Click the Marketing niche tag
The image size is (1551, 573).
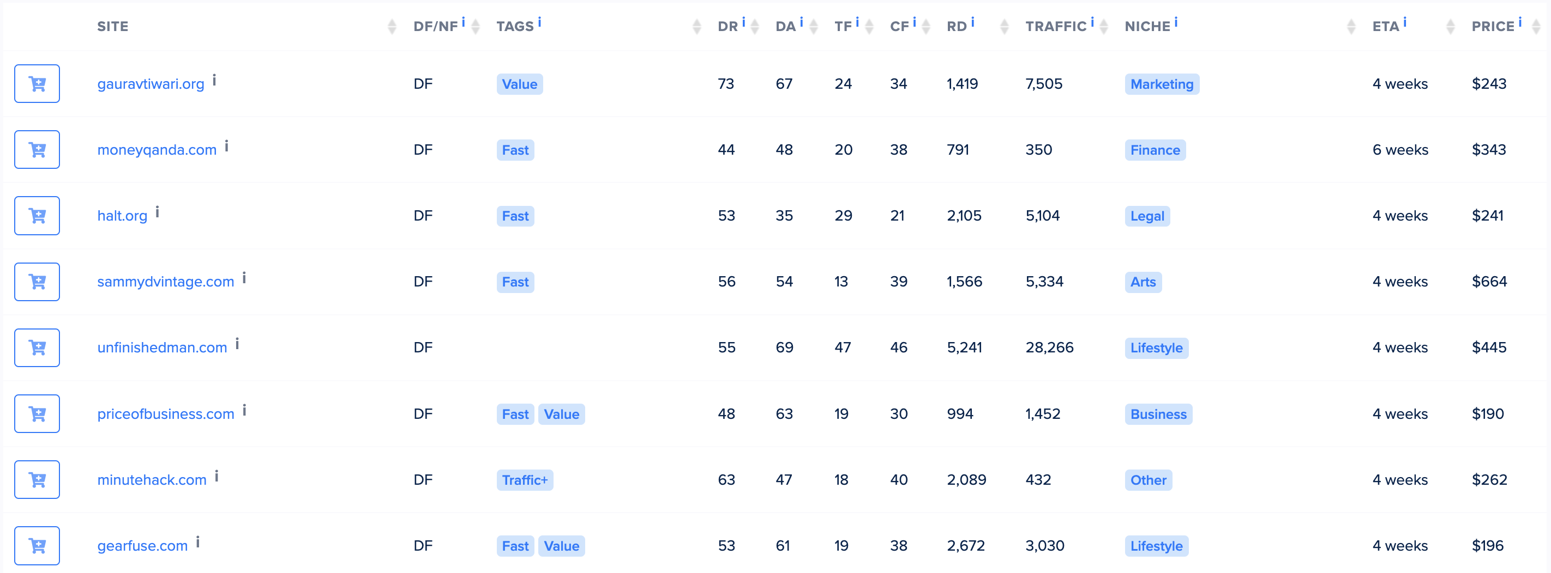(1161, 84)
